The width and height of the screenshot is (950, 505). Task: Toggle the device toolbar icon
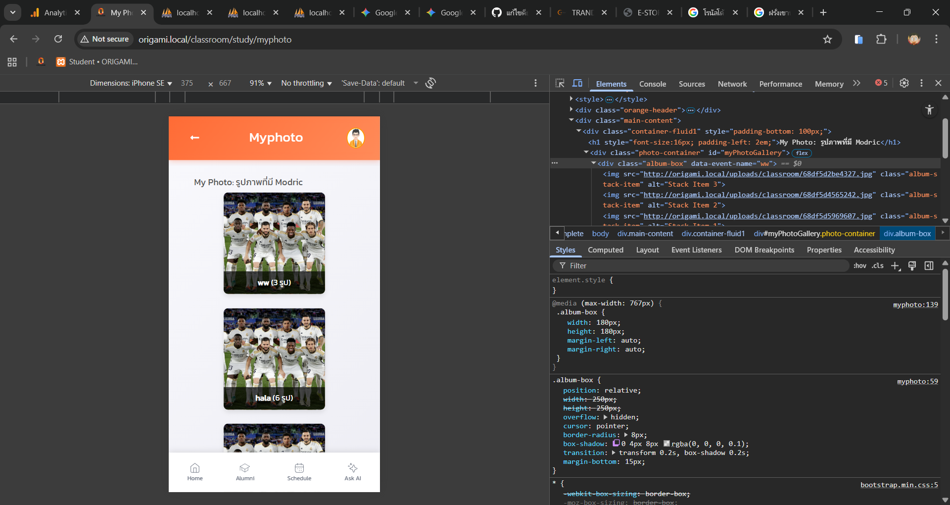tap(577, 83)
